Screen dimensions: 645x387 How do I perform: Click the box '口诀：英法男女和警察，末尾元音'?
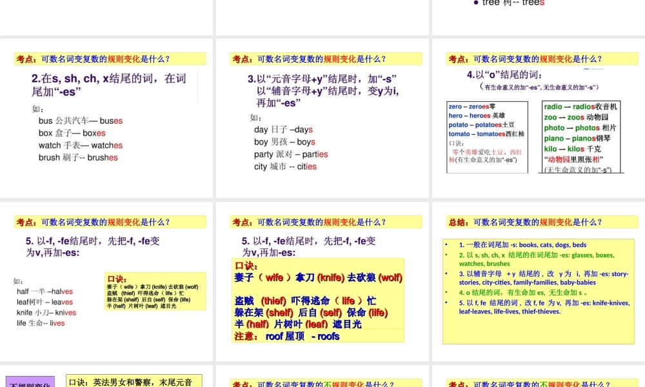click(x=134, y=381)
